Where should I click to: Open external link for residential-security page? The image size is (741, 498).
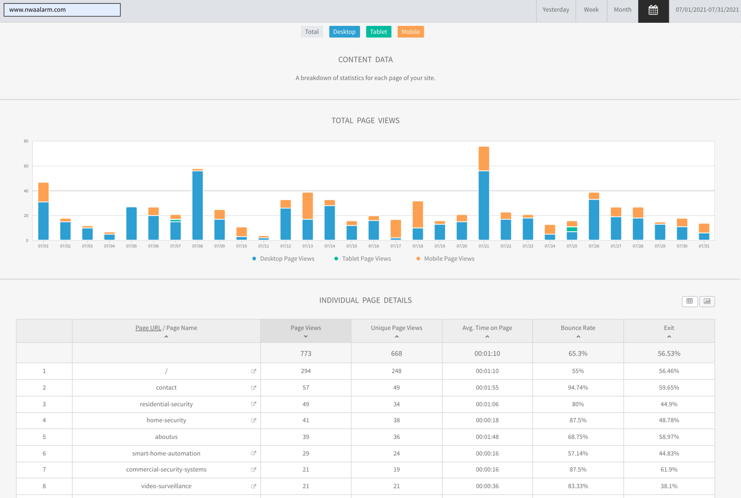(254, 404)
